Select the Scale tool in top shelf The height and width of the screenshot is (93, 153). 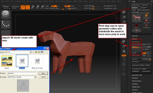(37, 7)
